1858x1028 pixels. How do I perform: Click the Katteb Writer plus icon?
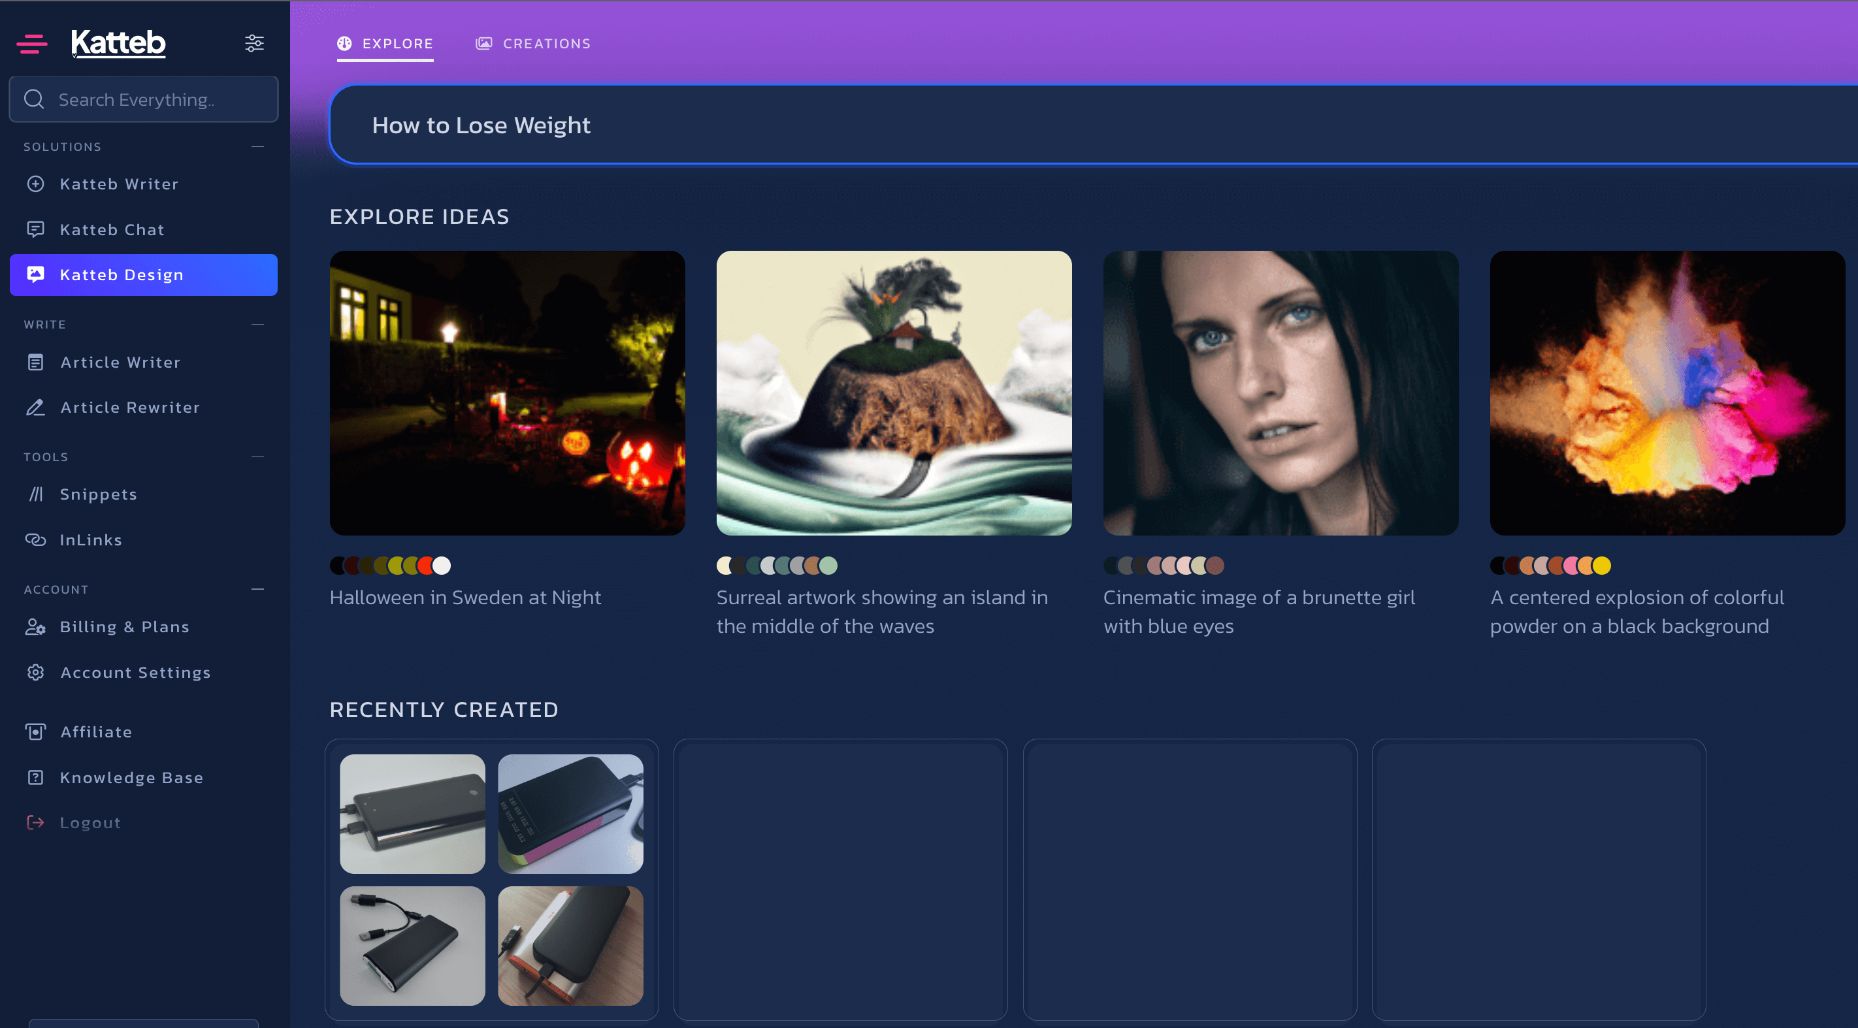pos(35,184)
